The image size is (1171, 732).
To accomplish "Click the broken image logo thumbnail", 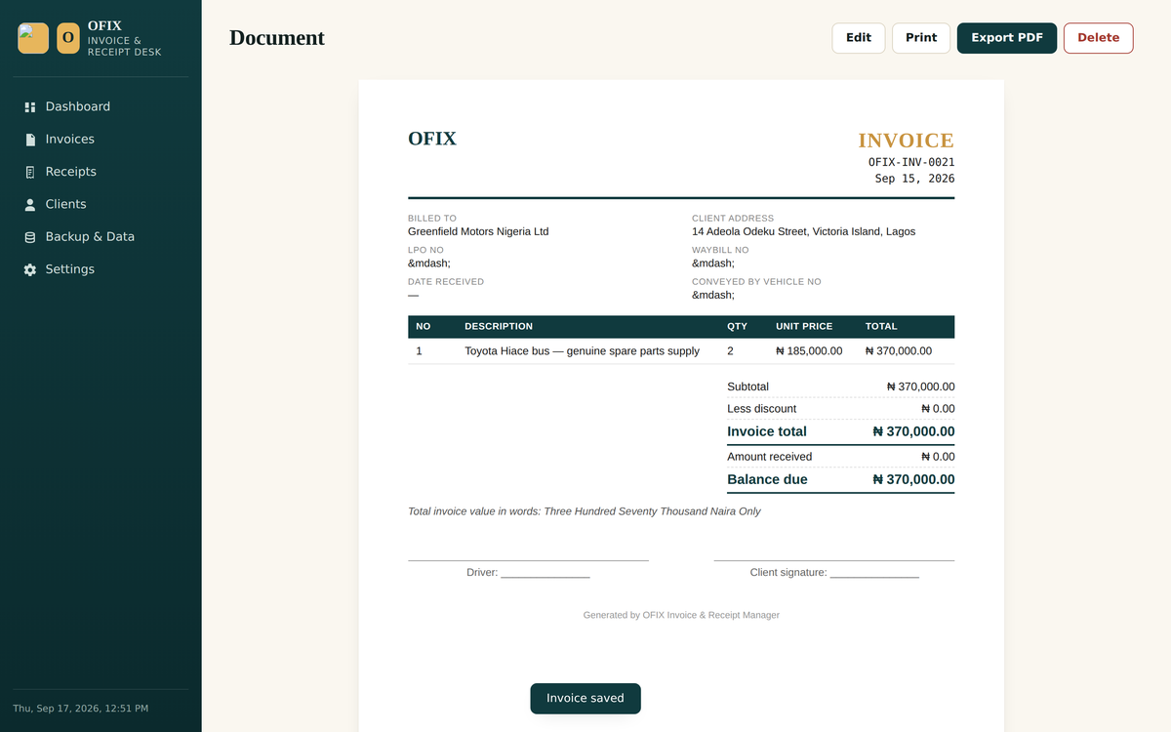I will (x=33, y=38).
